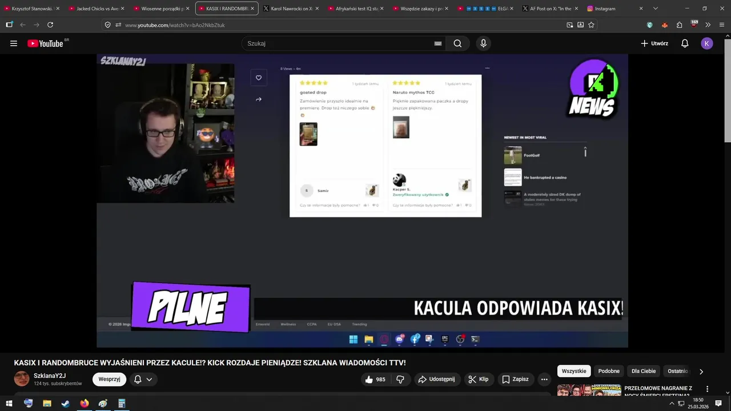This screenshot has width=731, height=411.
Task: Switch to AF Post on X tab
Action: pos(551,9)
